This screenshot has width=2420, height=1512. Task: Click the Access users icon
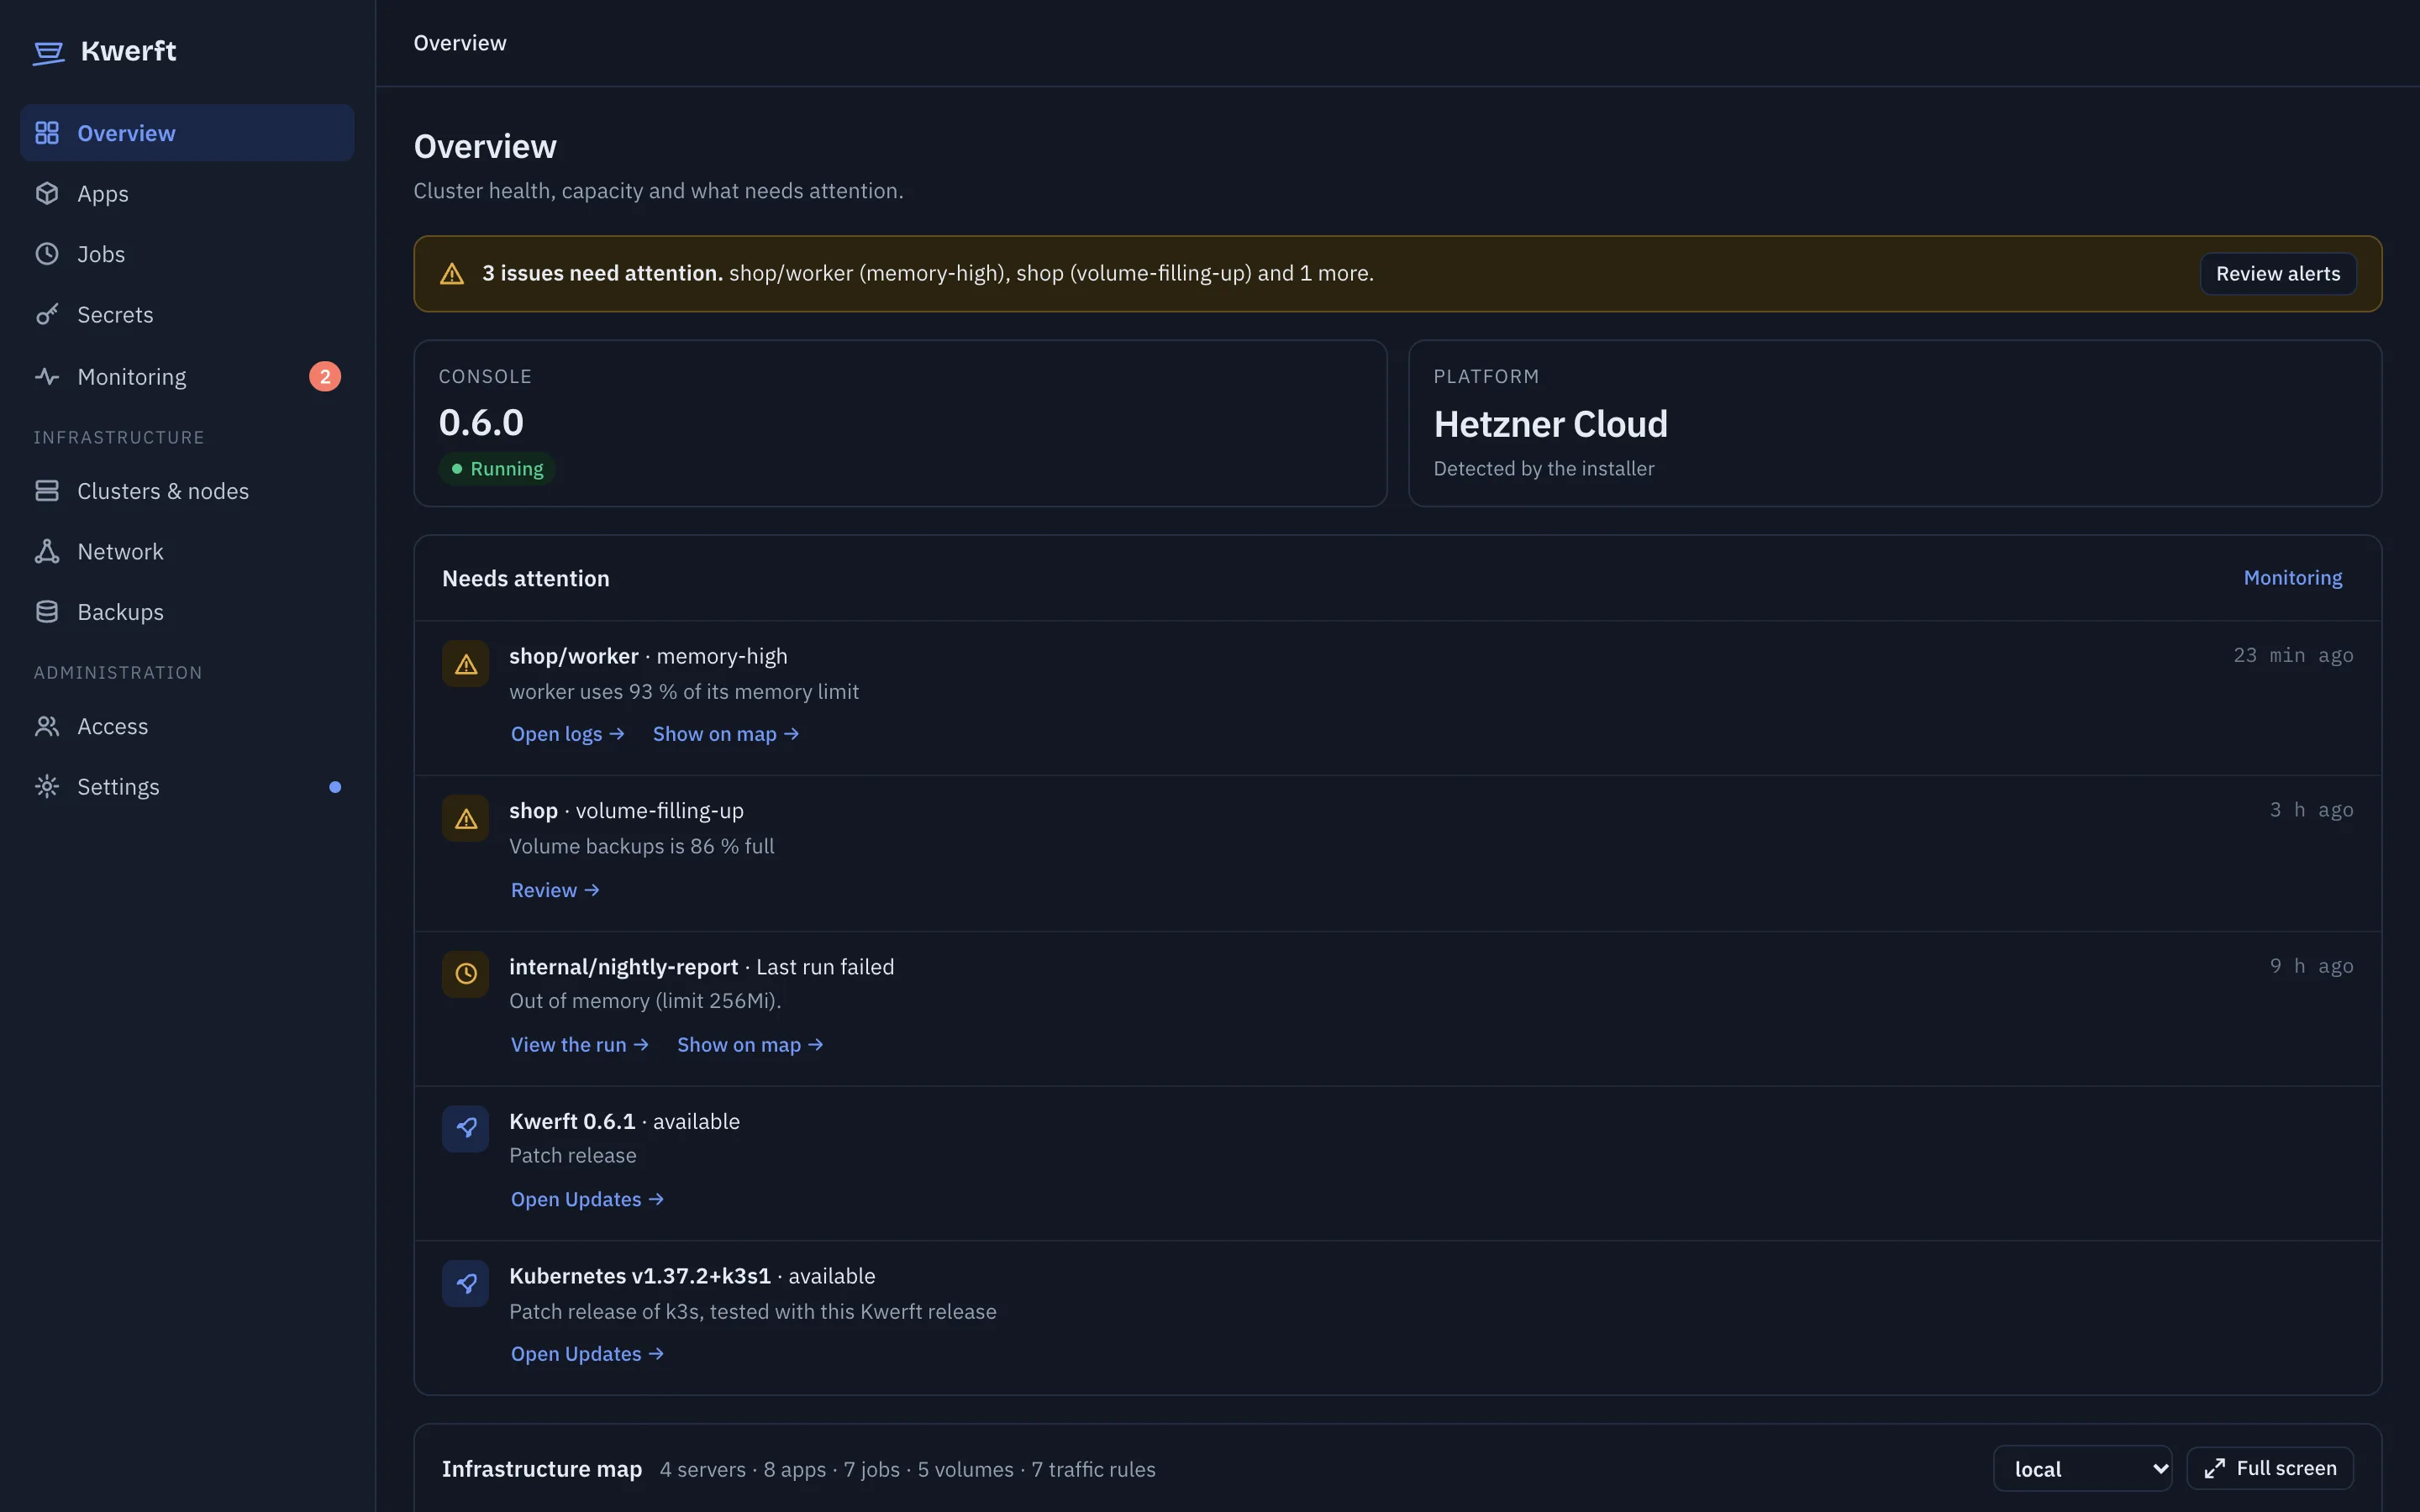(x=47, y=726)
